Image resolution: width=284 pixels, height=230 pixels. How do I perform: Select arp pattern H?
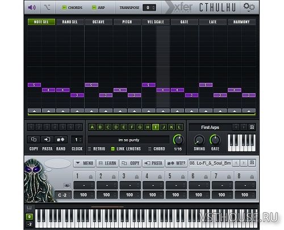tap(148, 127)
